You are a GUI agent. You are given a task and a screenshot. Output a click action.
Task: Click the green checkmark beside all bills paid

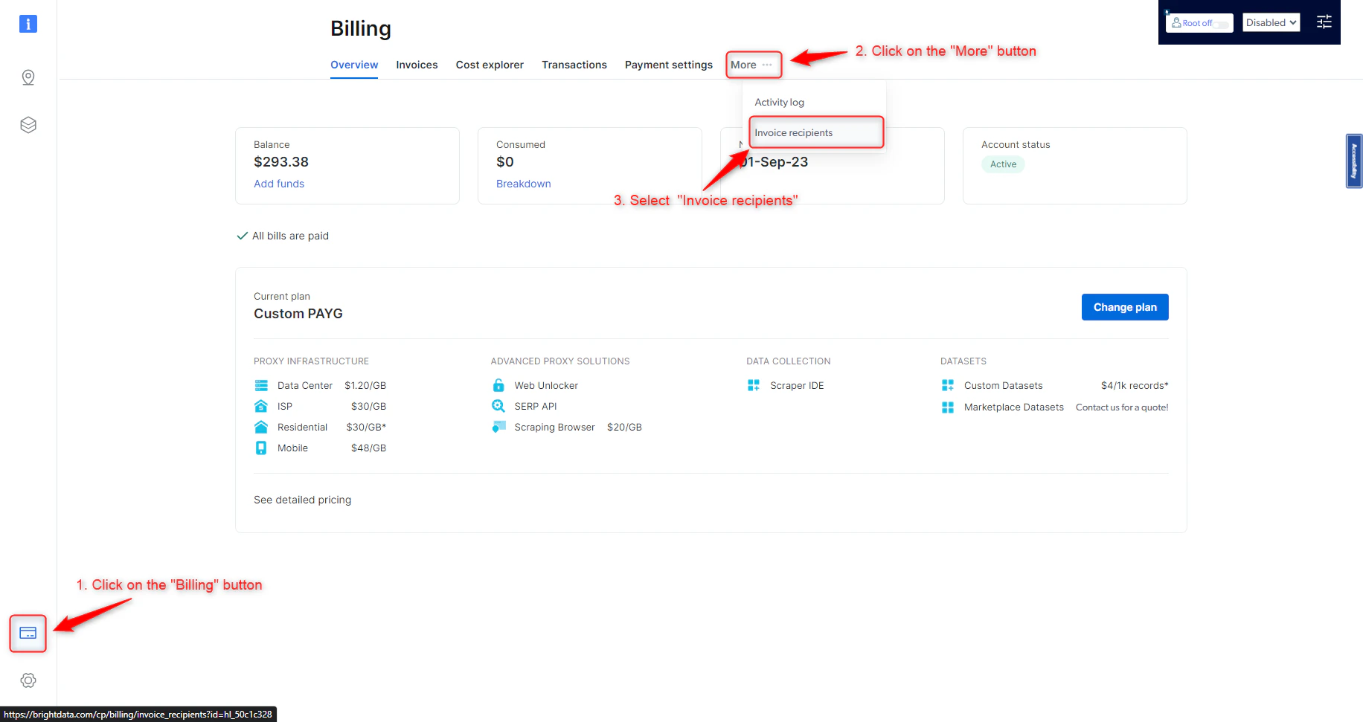(x=242, y=235)
